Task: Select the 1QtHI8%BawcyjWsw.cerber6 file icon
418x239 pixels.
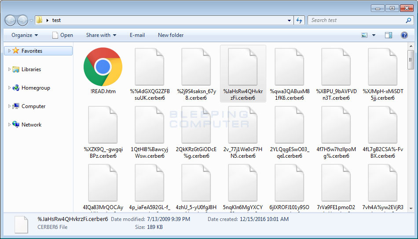Action: [150, 125]
